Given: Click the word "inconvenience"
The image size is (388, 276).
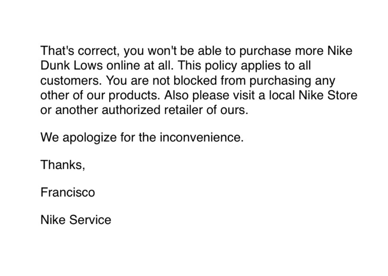Looking at the screenshot, I should coord(201,137).
